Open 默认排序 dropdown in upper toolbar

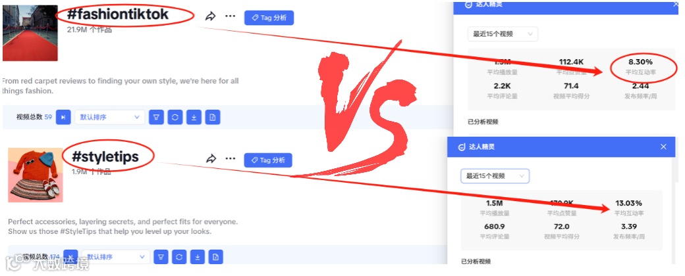coord(109,117)
